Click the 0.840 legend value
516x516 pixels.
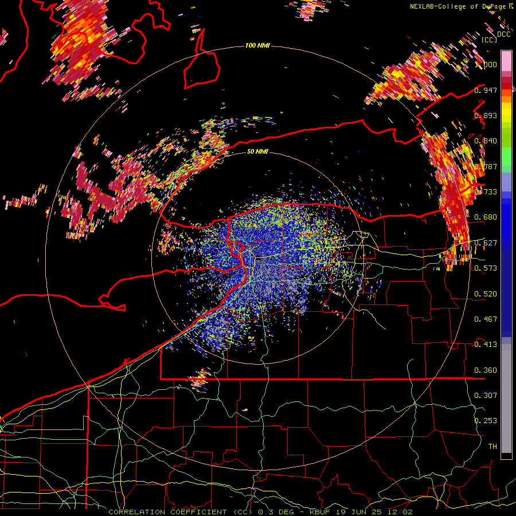pos(486,141)
